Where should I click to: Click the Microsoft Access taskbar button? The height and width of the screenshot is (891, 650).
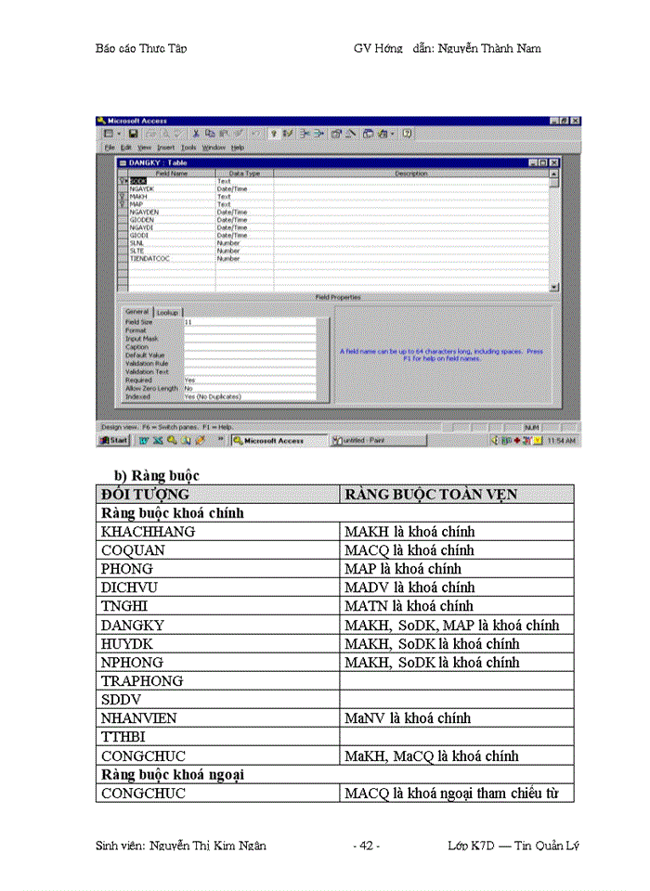pyautogui.click(x=279, y=440)
